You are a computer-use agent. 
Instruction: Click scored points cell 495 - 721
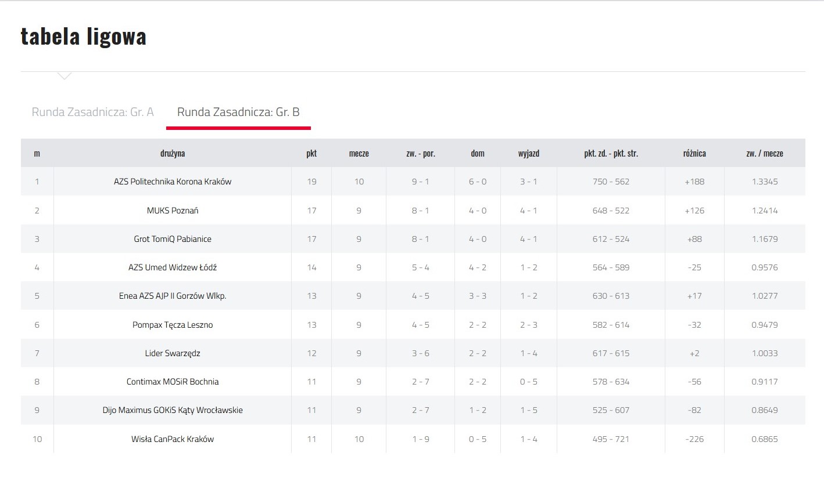coord(611,439)
